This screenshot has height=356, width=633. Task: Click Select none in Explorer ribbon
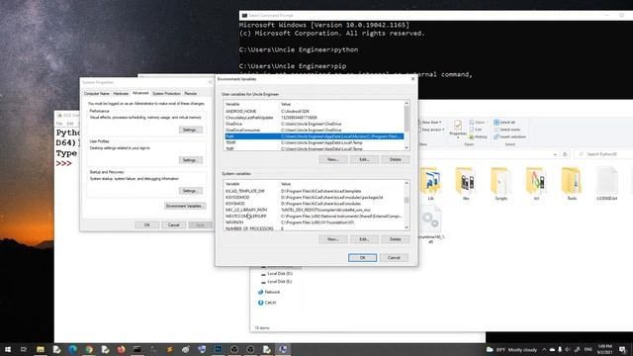point(507,130)
